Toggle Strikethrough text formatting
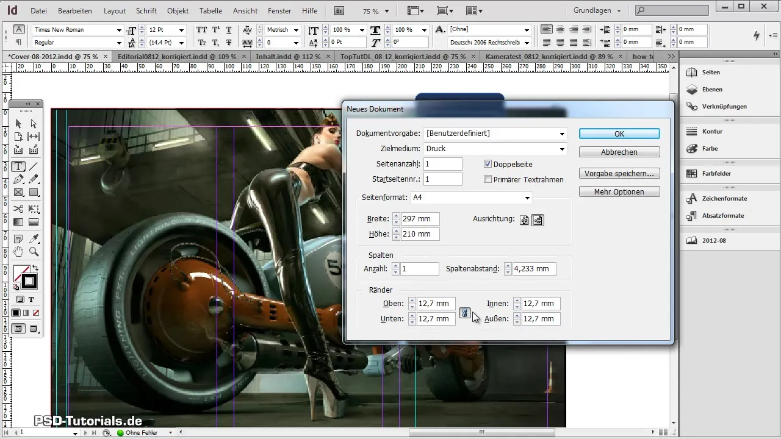This screenshot has height=439, width=781. click(x=229, y=42)
